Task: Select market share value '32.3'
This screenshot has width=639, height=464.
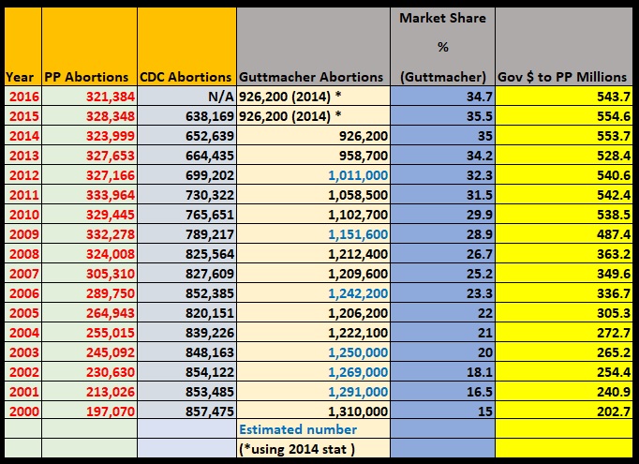Action: [480, 175]
